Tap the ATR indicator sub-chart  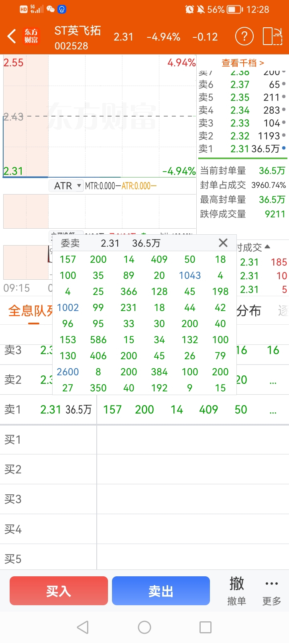(x=100, y=211)
